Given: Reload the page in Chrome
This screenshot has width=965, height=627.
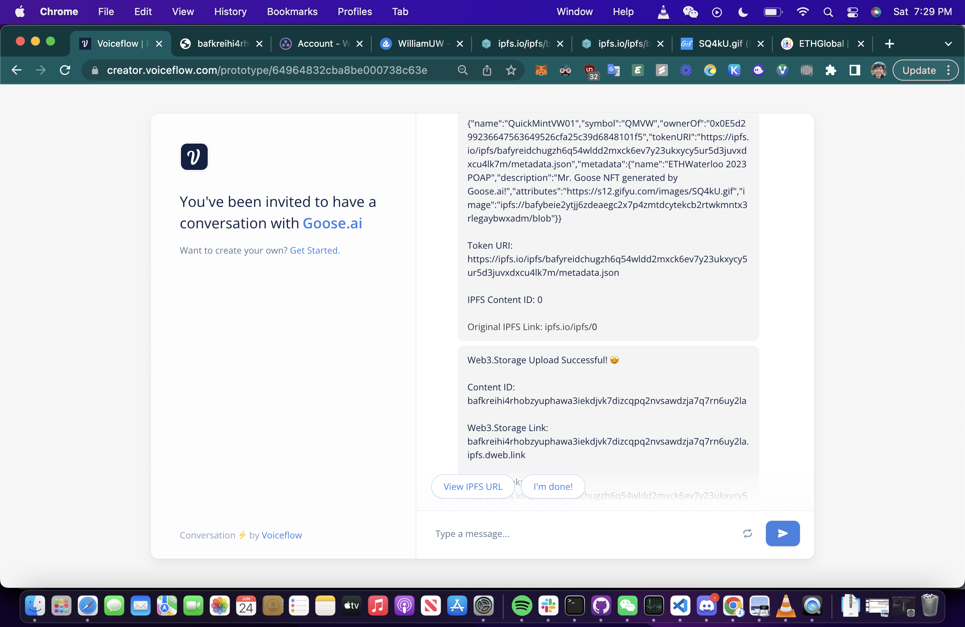Looking at the screenshot, I should point(65,70).
